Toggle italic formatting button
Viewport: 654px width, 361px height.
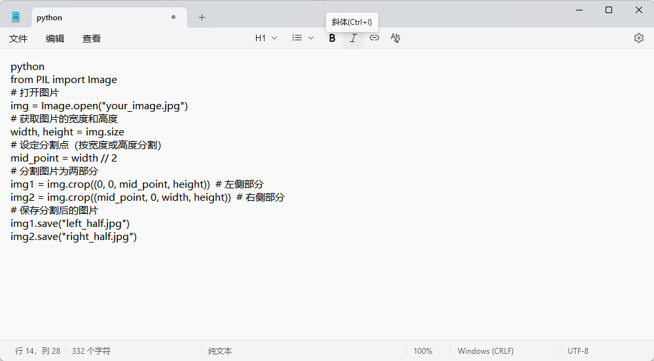point(353,38)
